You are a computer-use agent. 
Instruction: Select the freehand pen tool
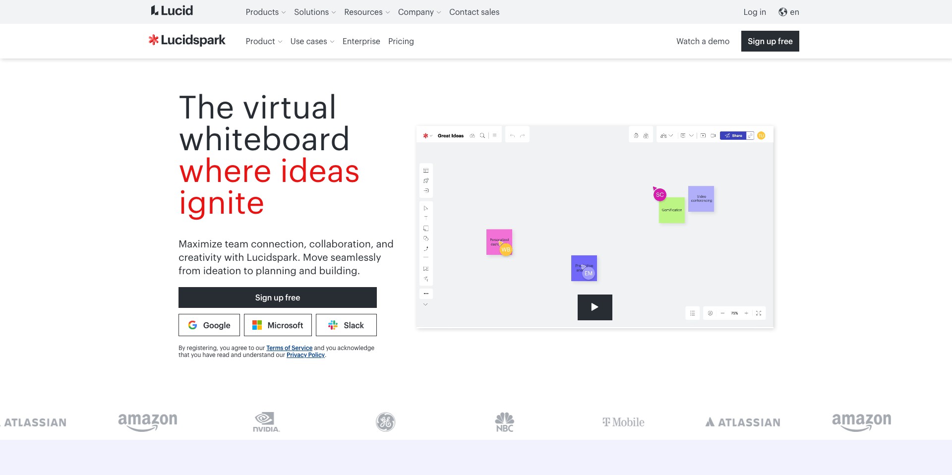click(x=426, y=279)
